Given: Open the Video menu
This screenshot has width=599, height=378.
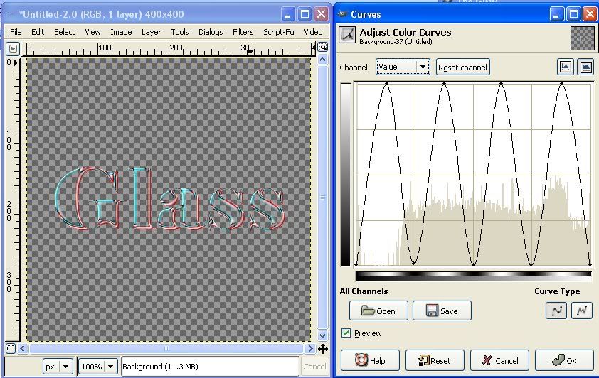Looking at the screenshot, I should [313, 32].
